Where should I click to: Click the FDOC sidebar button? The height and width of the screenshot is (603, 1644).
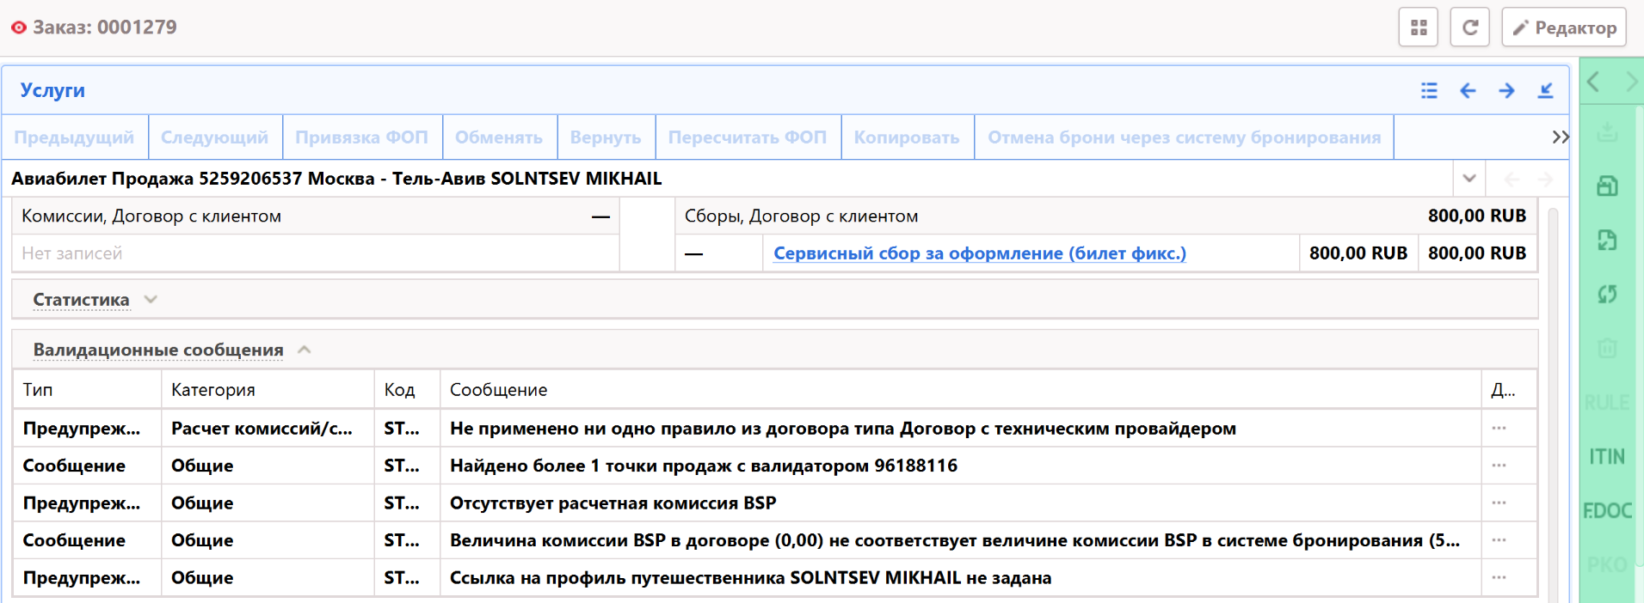[x=1607, y=511]
